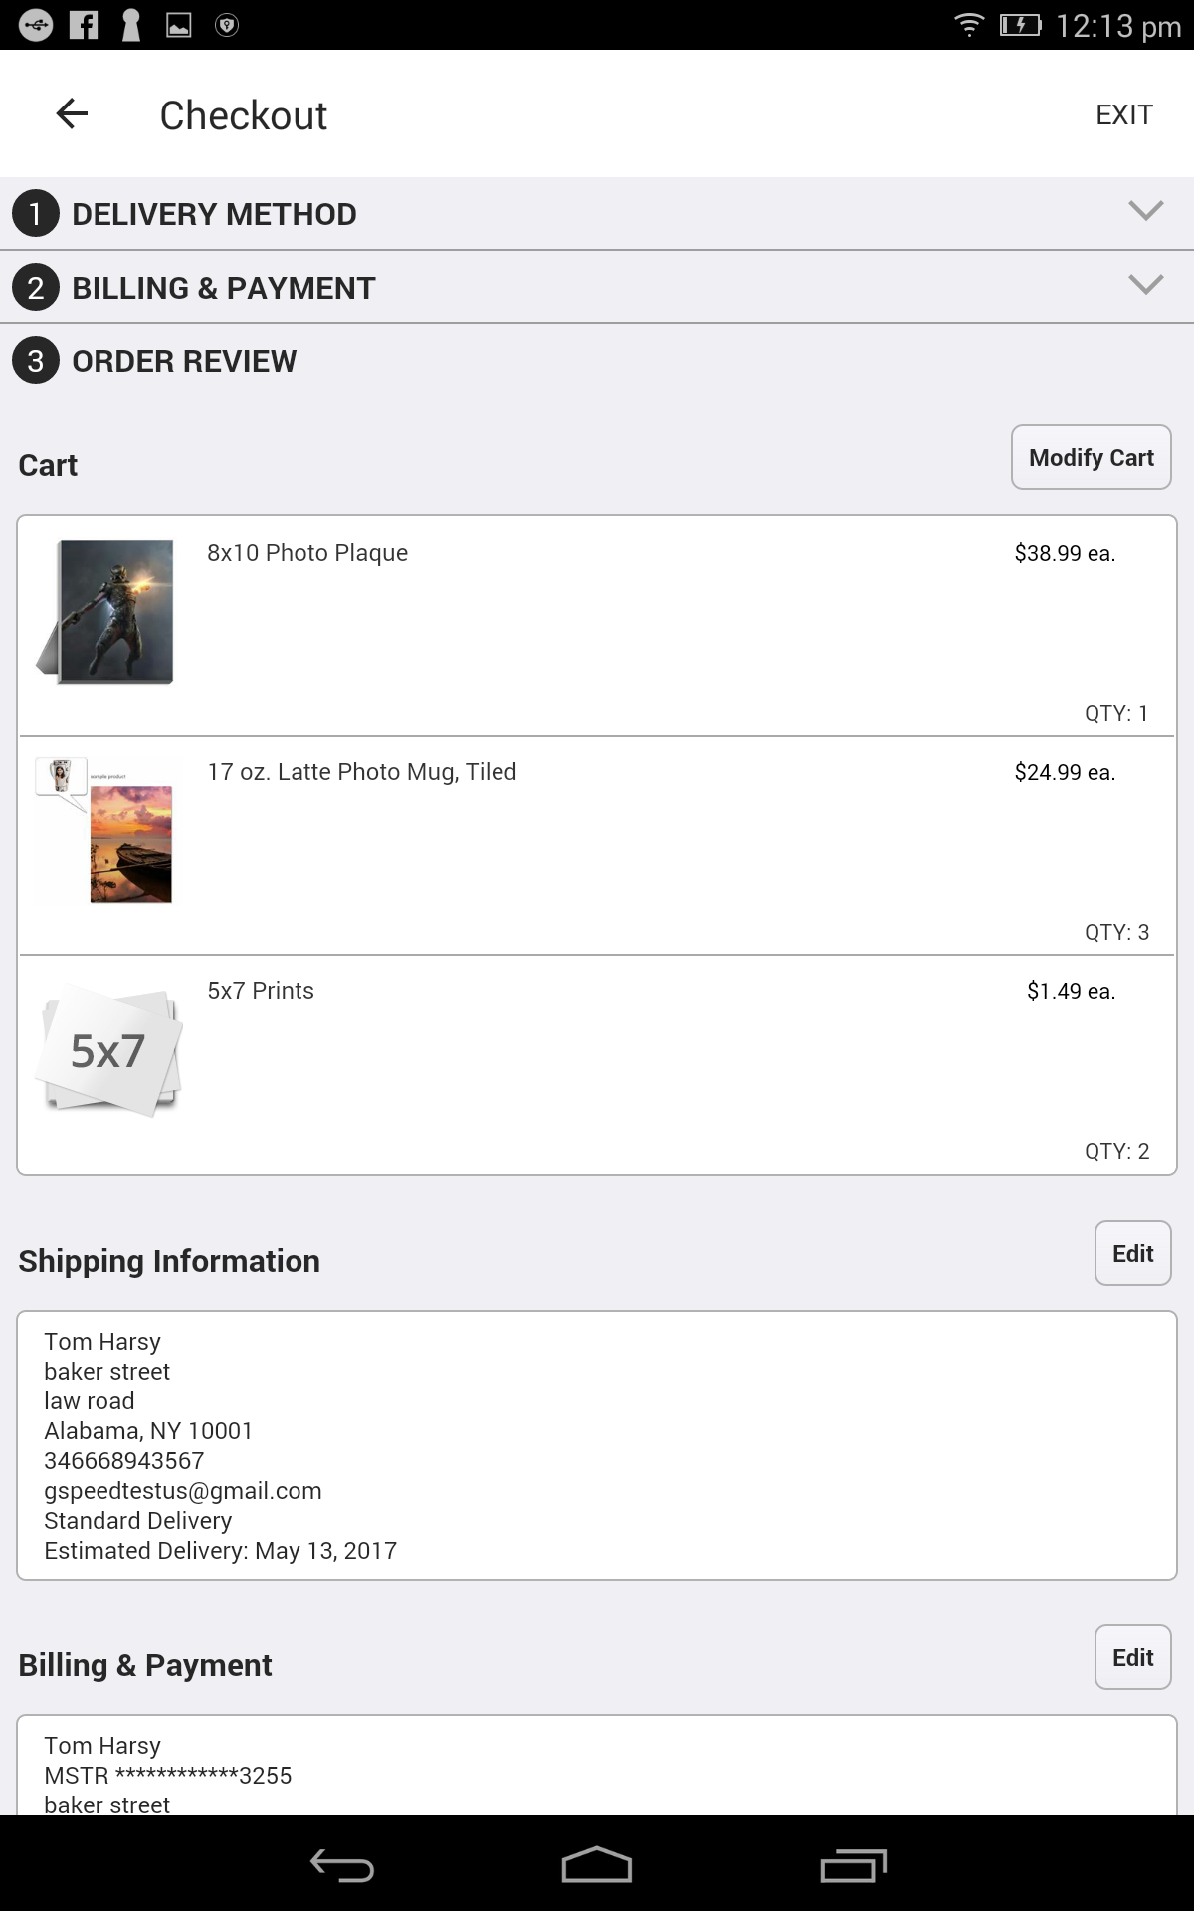The height and width of the screenshot is (1911, 1194).
Task: Click the Modify Cart button
Action: pyautogui.click(x=1091, y=458)
